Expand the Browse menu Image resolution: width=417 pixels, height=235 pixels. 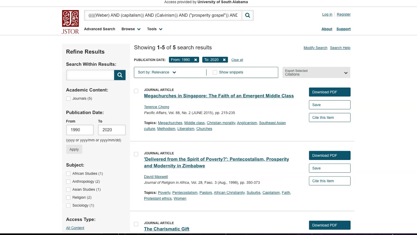pyautogui.click(x=131, y=29)
